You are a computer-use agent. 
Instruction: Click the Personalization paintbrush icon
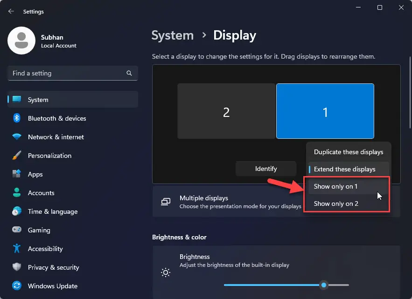coord(17,155)
